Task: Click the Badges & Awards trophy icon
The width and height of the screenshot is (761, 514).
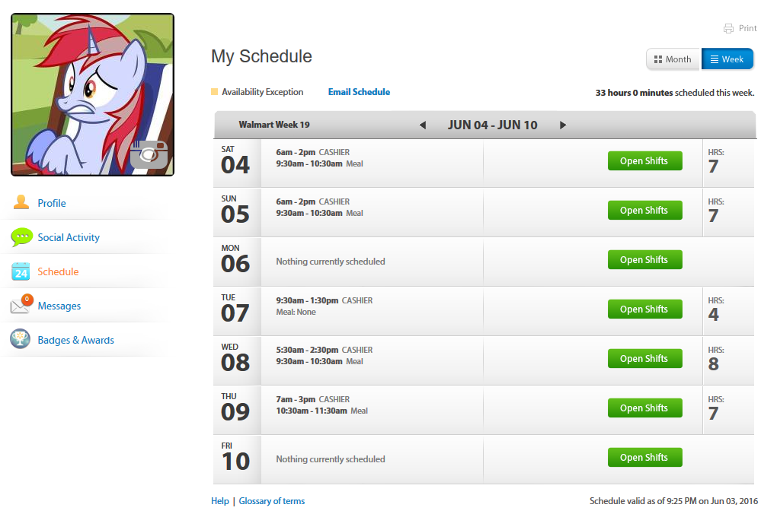Action: click(x=21, y=340)
